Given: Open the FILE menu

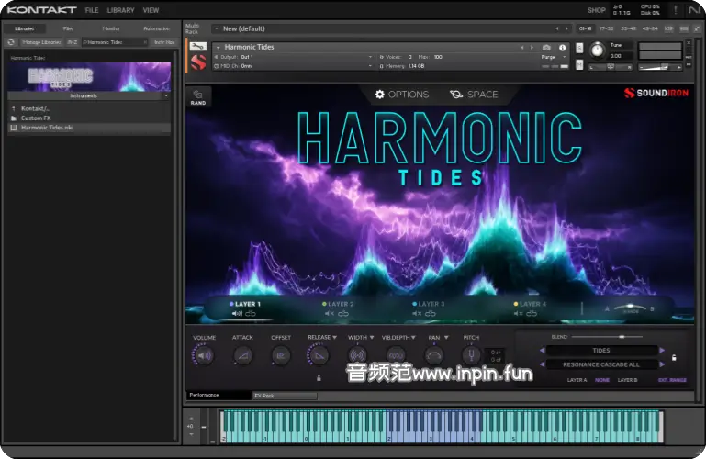Looking at the screenshot, I should pos(92,10).
